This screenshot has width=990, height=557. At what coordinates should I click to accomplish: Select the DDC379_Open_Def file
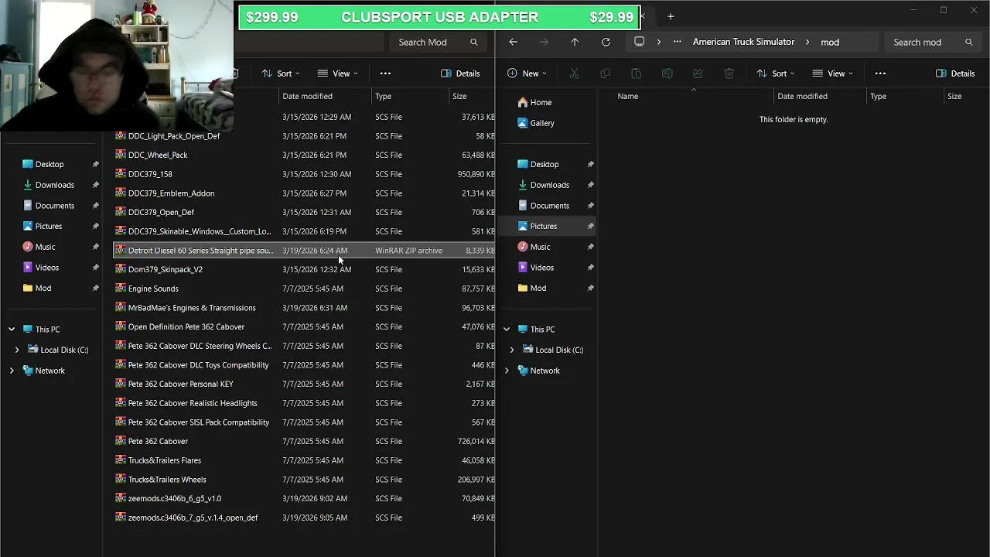[304, 212]
